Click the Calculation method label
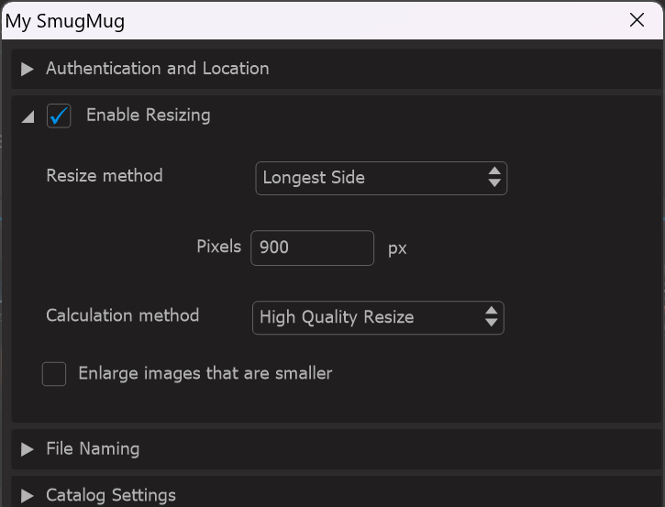 pyautogui.click(x=123, y=315)
